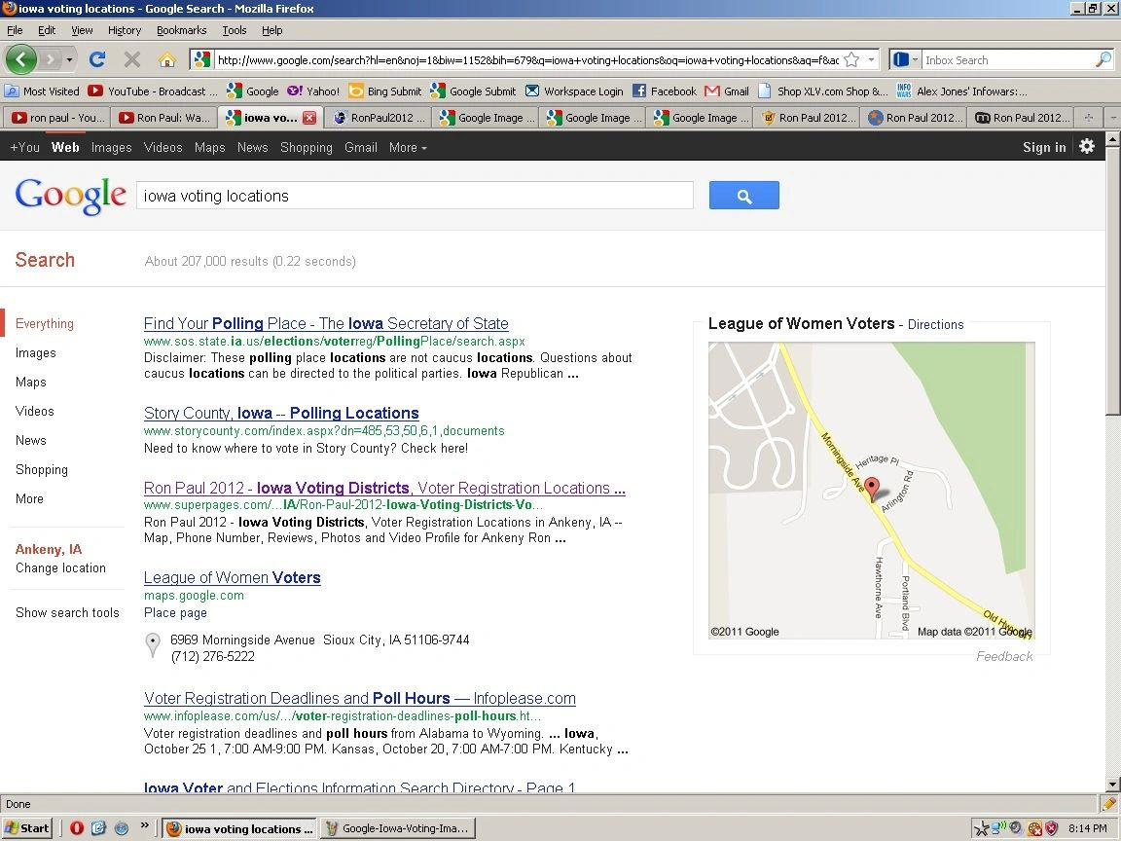Click the address bar URL field

point(527,60)
